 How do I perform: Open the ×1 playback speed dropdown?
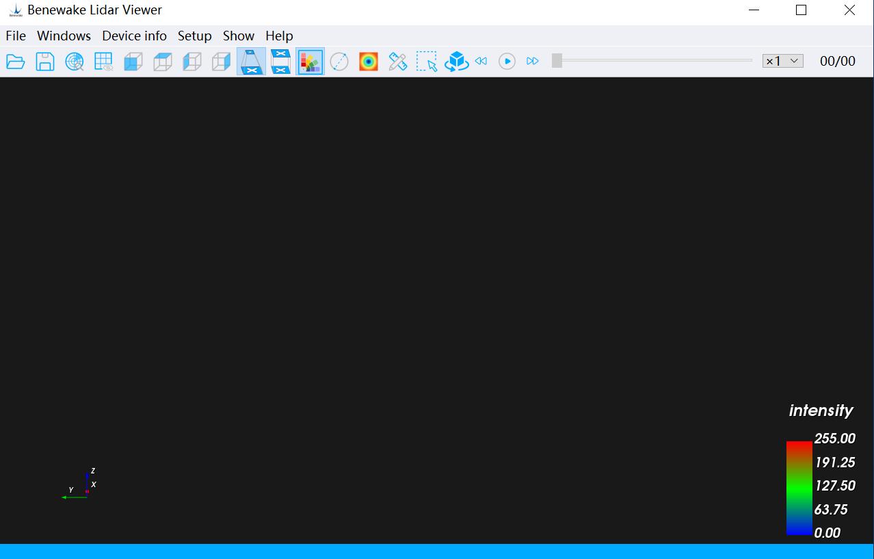click(783, 61)
